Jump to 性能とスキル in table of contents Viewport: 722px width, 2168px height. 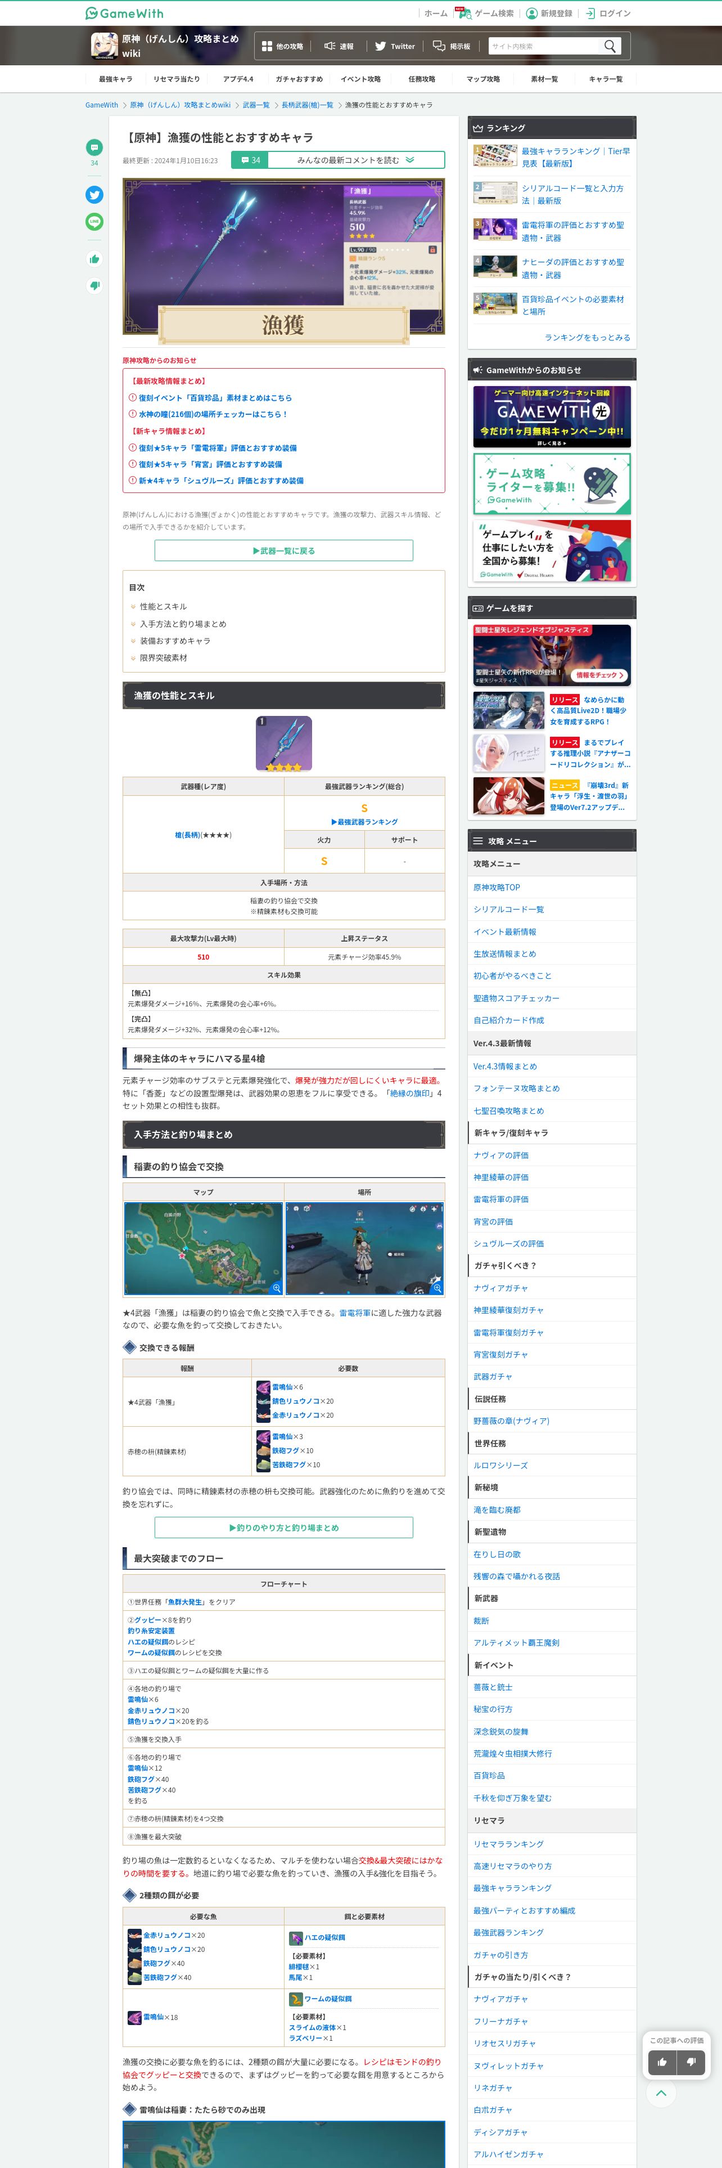pos(163,607)
